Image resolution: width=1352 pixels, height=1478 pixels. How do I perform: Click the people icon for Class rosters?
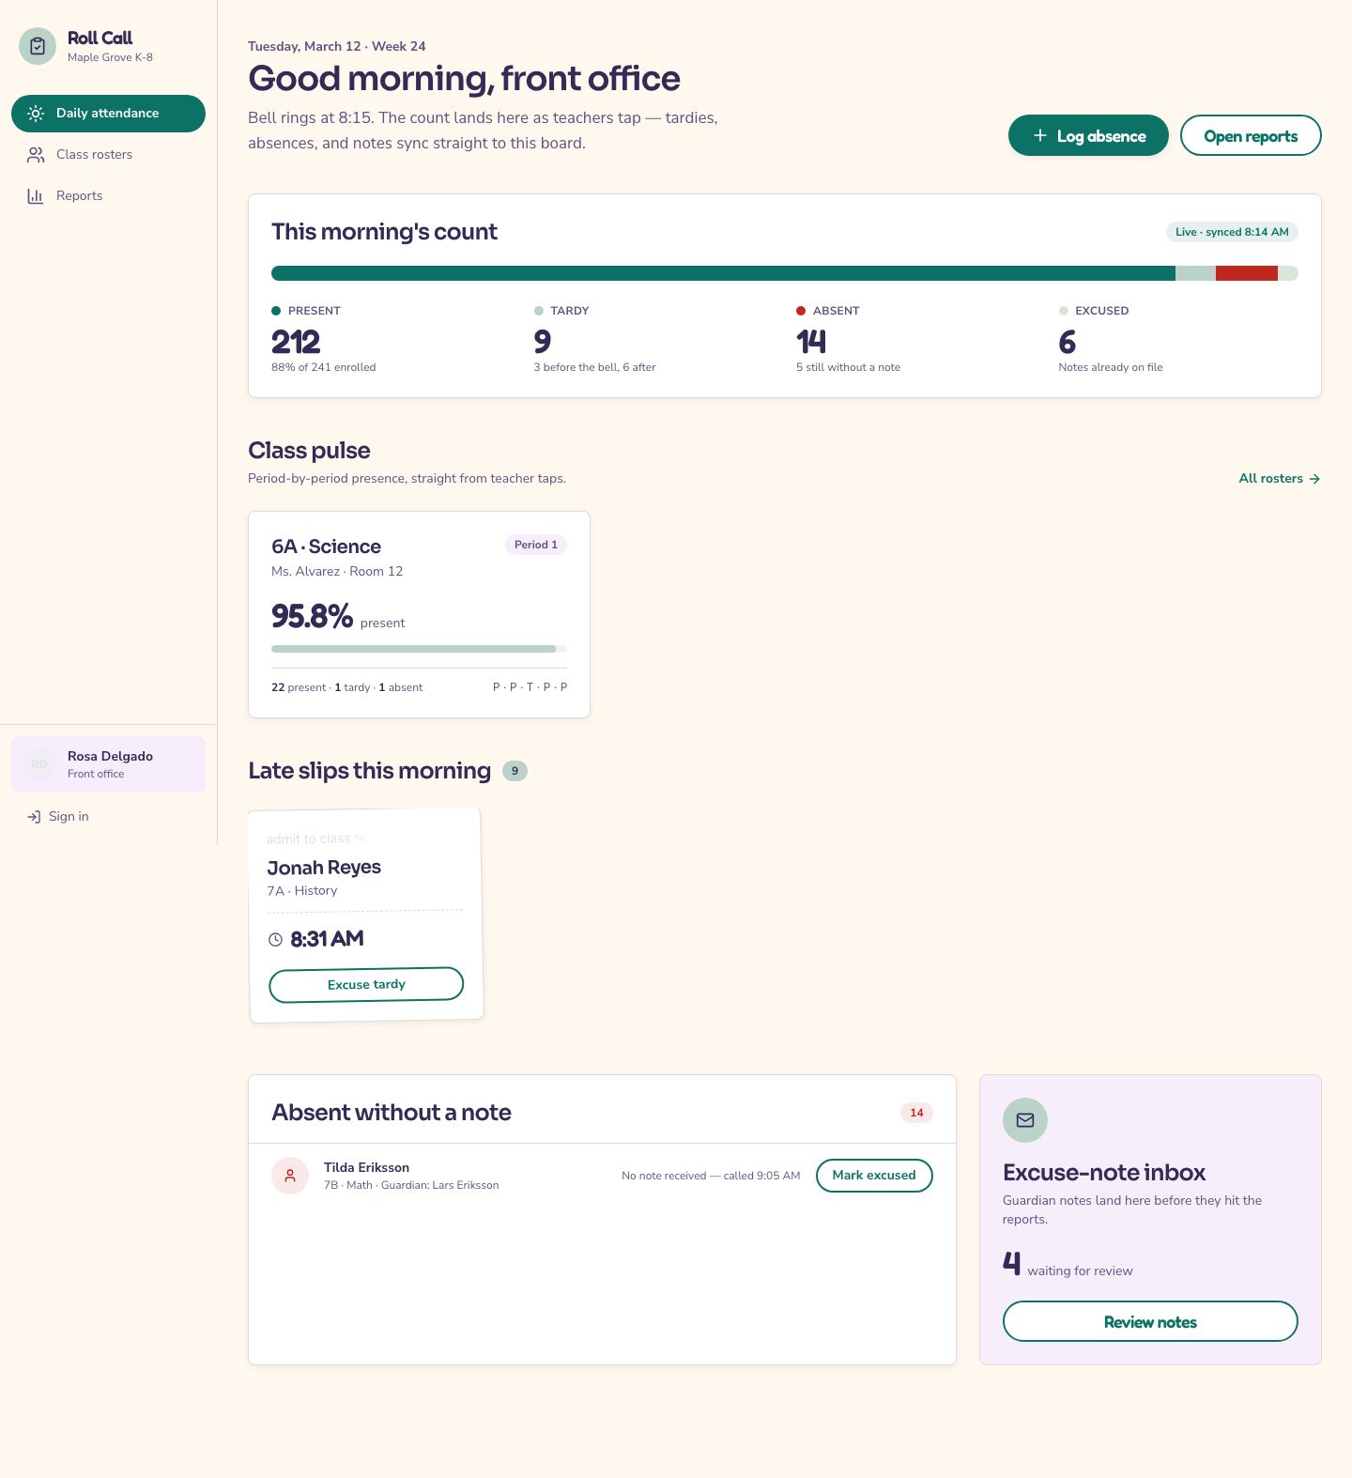[36, 155]
